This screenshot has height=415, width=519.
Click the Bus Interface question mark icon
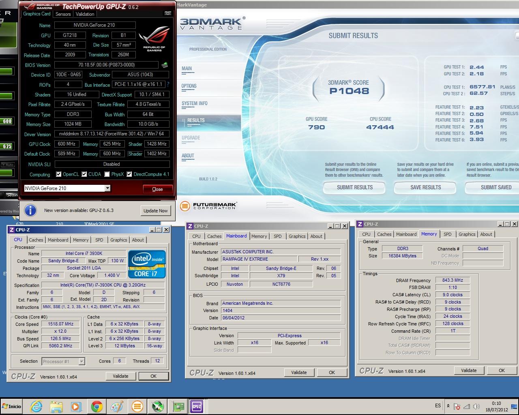[x=168, y=84]
